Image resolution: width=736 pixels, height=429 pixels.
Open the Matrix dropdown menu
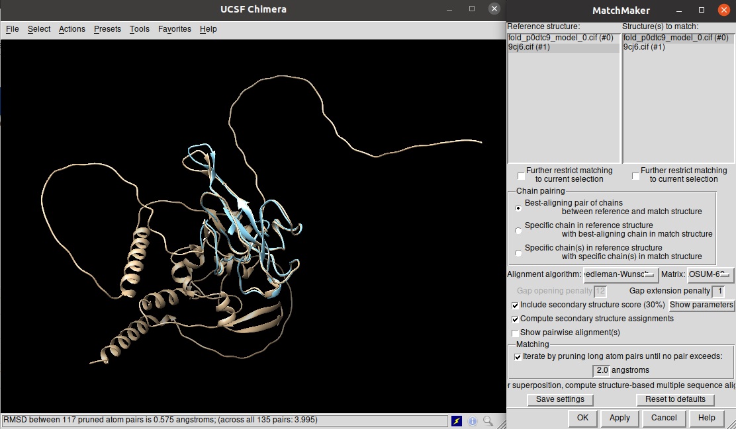710,274
